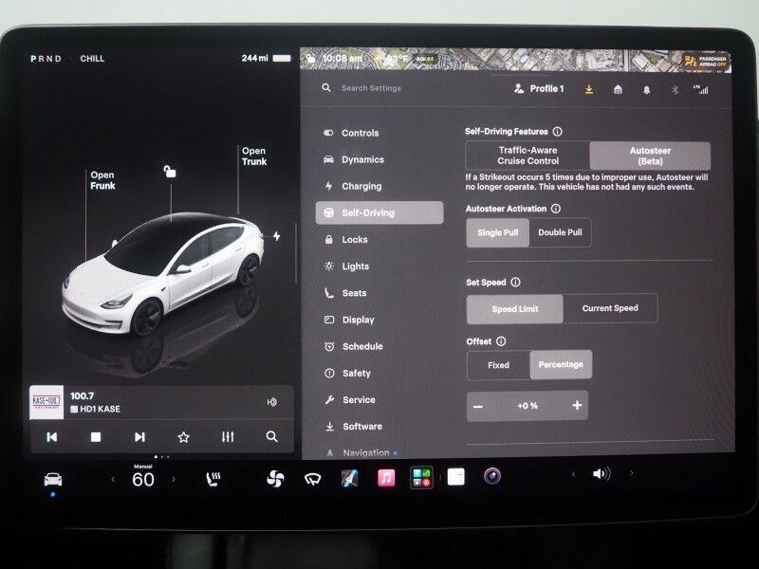Choose Double Pull activation

tap(560, 232)
